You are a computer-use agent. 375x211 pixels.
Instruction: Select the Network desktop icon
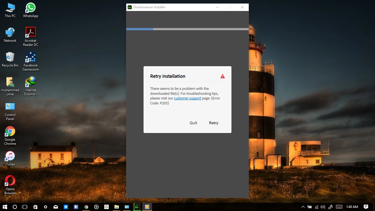coord(10,35)
